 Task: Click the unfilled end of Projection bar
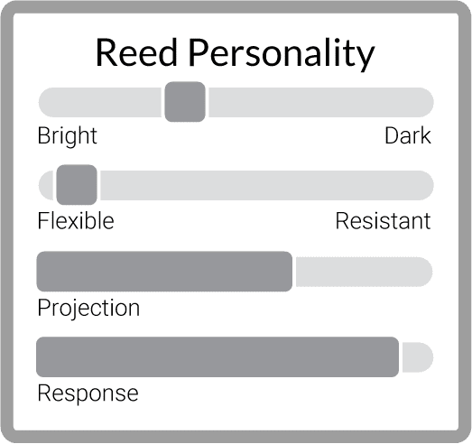[365, 272]
